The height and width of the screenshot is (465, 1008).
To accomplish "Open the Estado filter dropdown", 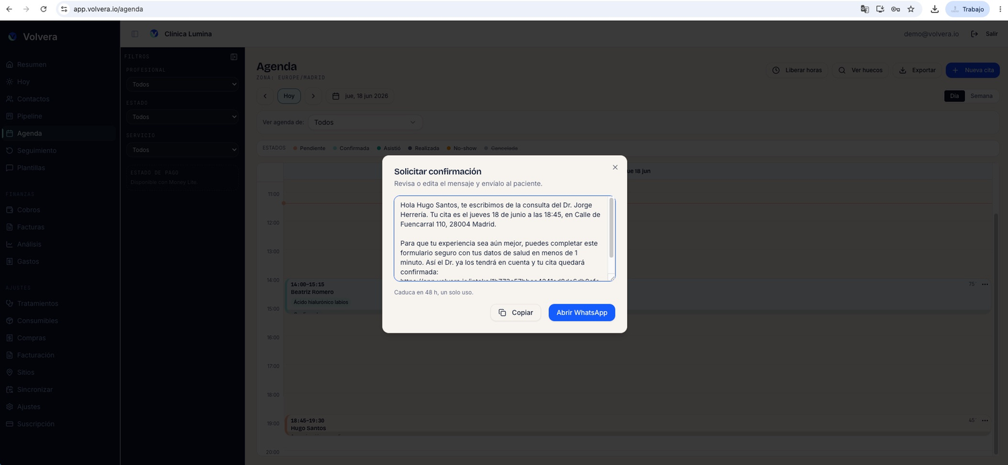I will point(183,117).
